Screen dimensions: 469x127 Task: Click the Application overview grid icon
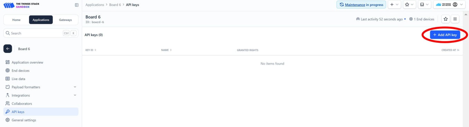click(x=8, y=62)
